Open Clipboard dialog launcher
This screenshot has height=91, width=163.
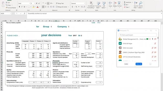pos(17,10)
